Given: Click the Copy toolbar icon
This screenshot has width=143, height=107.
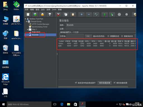Looking at the screenshot, I should [x=66, y=14].
